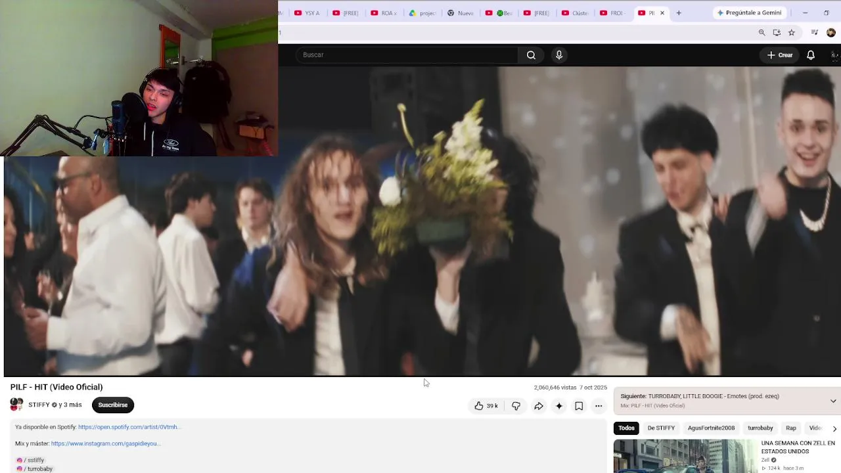Select the turrobaby filter chip
This screenshot has height=473, width=841.
[760, 428]
